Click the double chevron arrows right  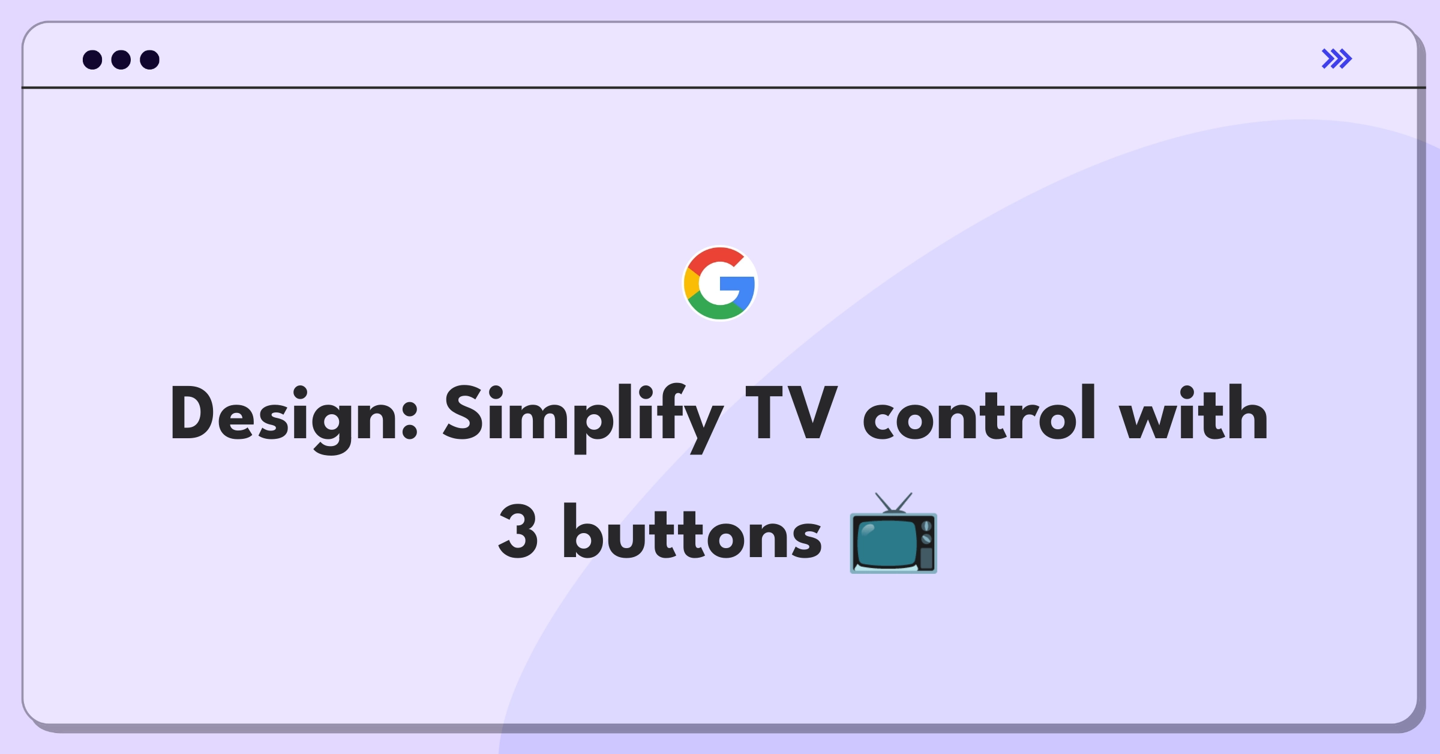(x=1335, y=58)
